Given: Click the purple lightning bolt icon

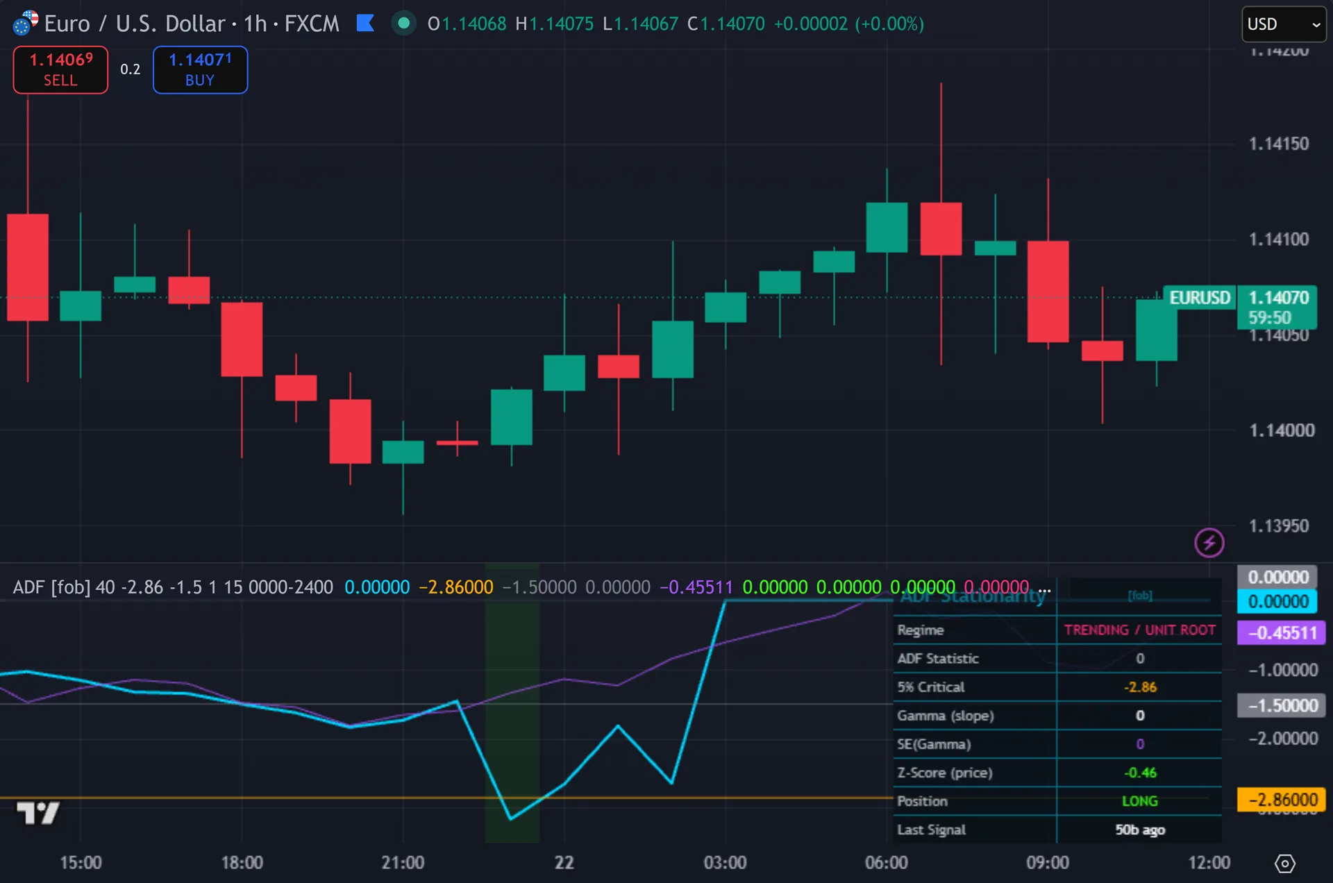Looking at the screenshot, I should coord(1209,543).
